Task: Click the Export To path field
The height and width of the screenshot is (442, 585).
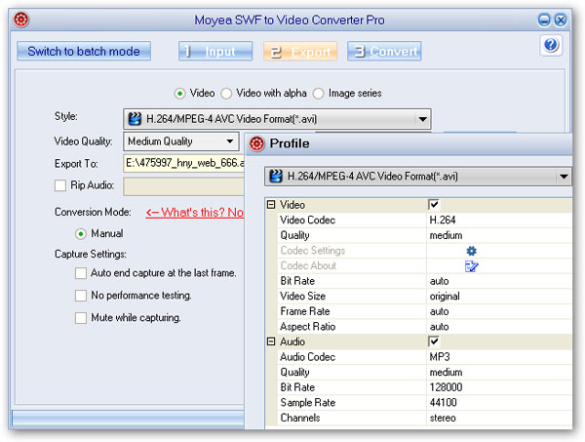Action: coord(184,163)
